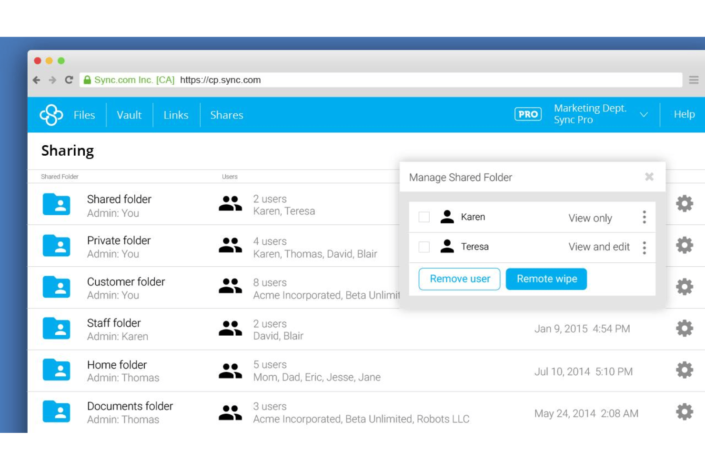Click the Customer folder icon
Viewport: 705px width, 470px height.
point(56,287)
